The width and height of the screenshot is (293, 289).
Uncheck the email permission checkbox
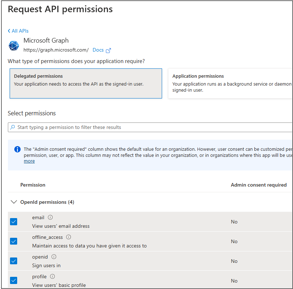point(14,222)
